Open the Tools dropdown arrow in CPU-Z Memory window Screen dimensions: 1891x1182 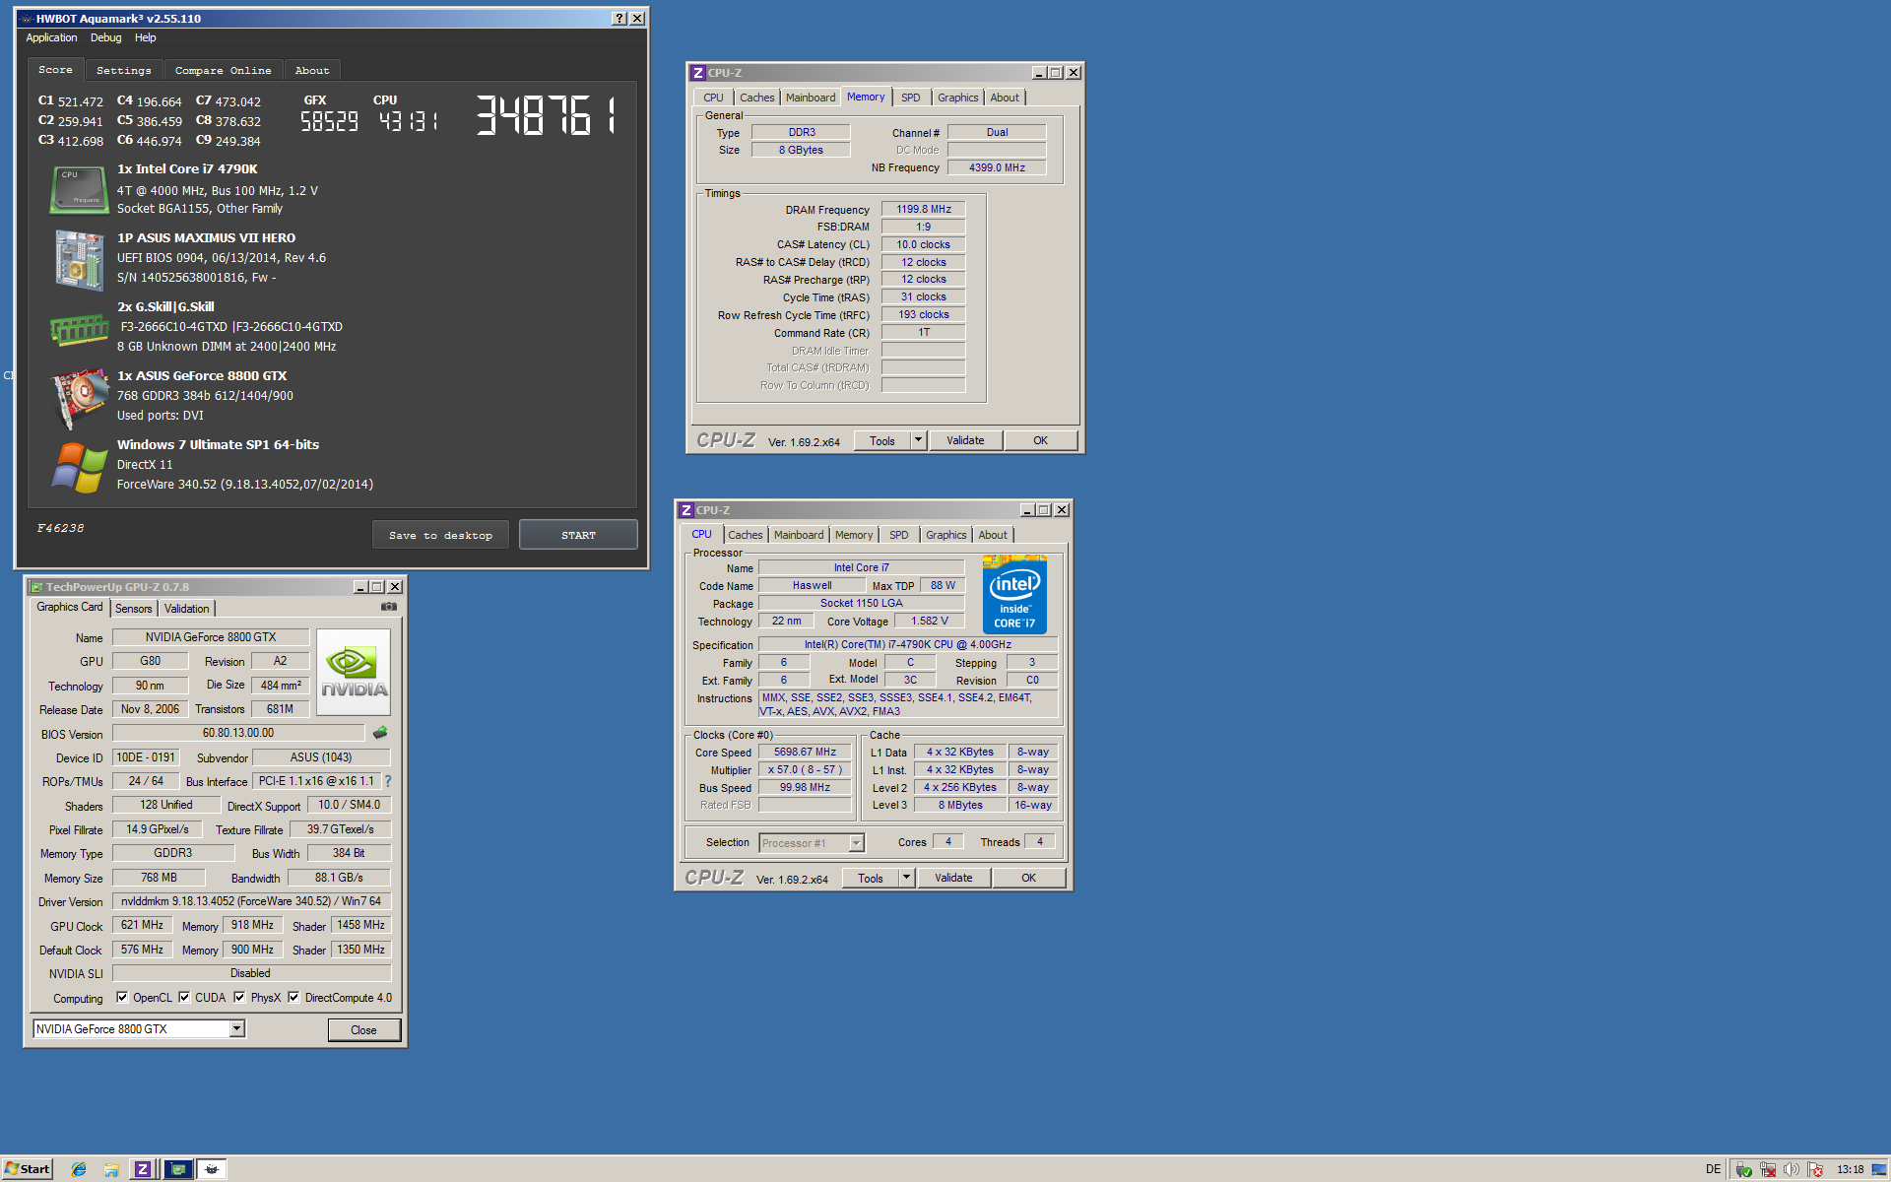click(918, 440)
